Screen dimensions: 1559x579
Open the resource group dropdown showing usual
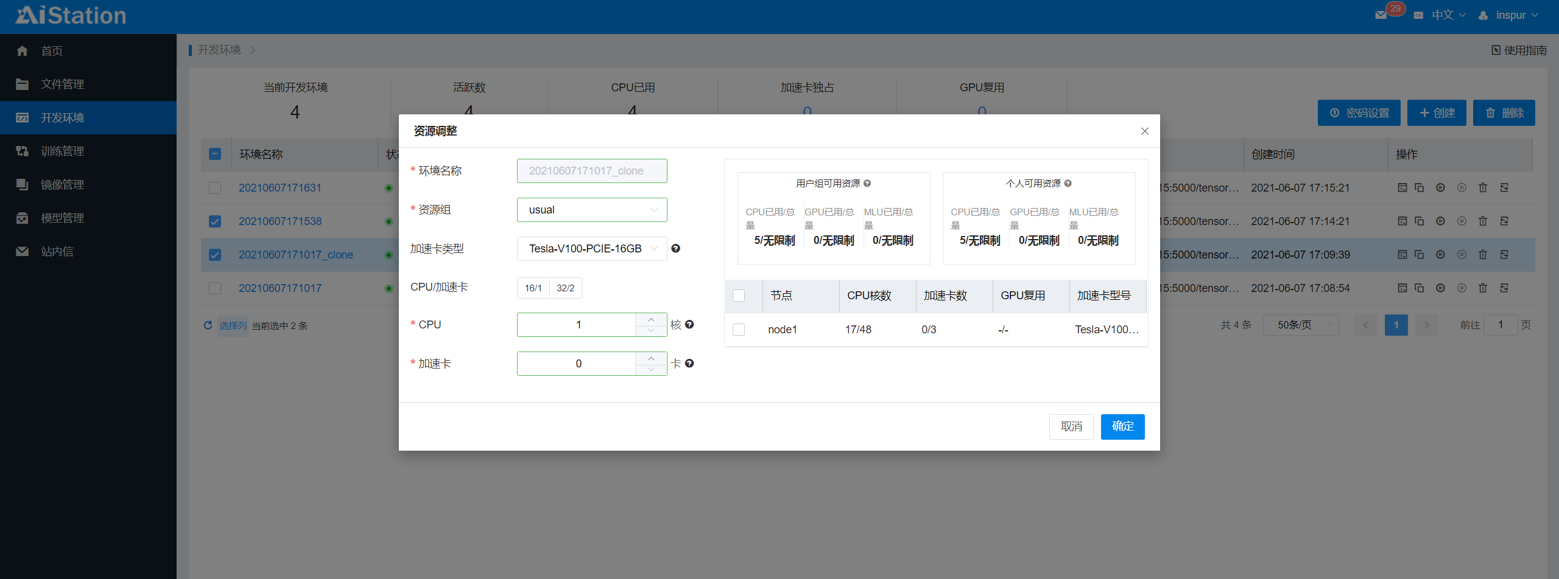point(591,210)
